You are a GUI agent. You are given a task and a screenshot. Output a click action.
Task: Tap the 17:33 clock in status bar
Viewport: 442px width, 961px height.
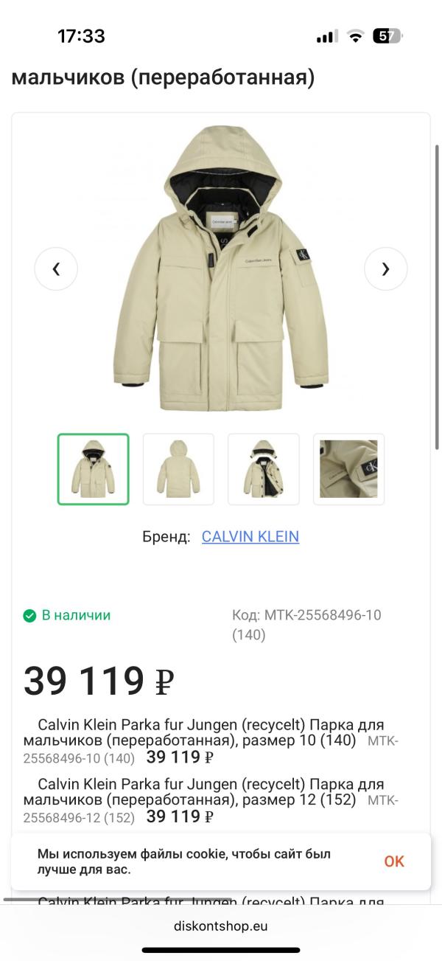[81, 36]
